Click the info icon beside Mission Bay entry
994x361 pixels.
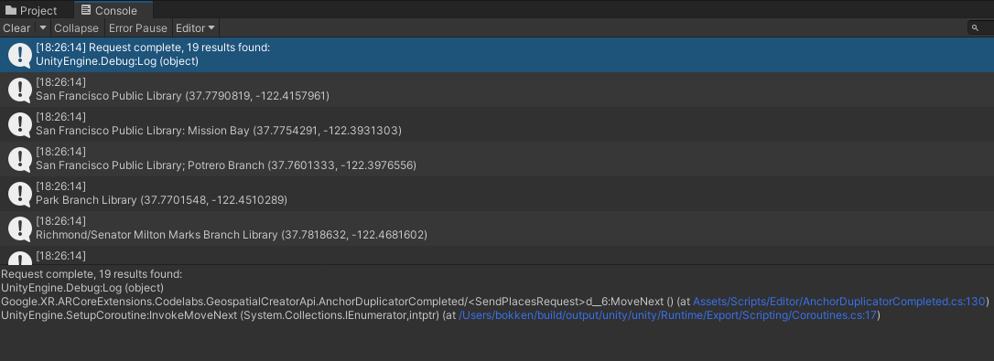19,125
